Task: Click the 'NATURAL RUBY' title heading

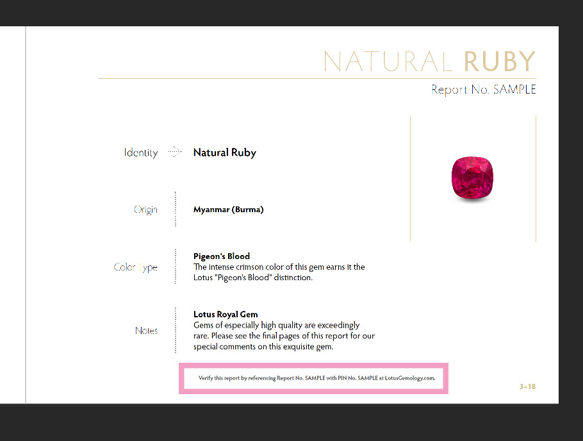Action: pyautogui.click(x=429, y=62)
